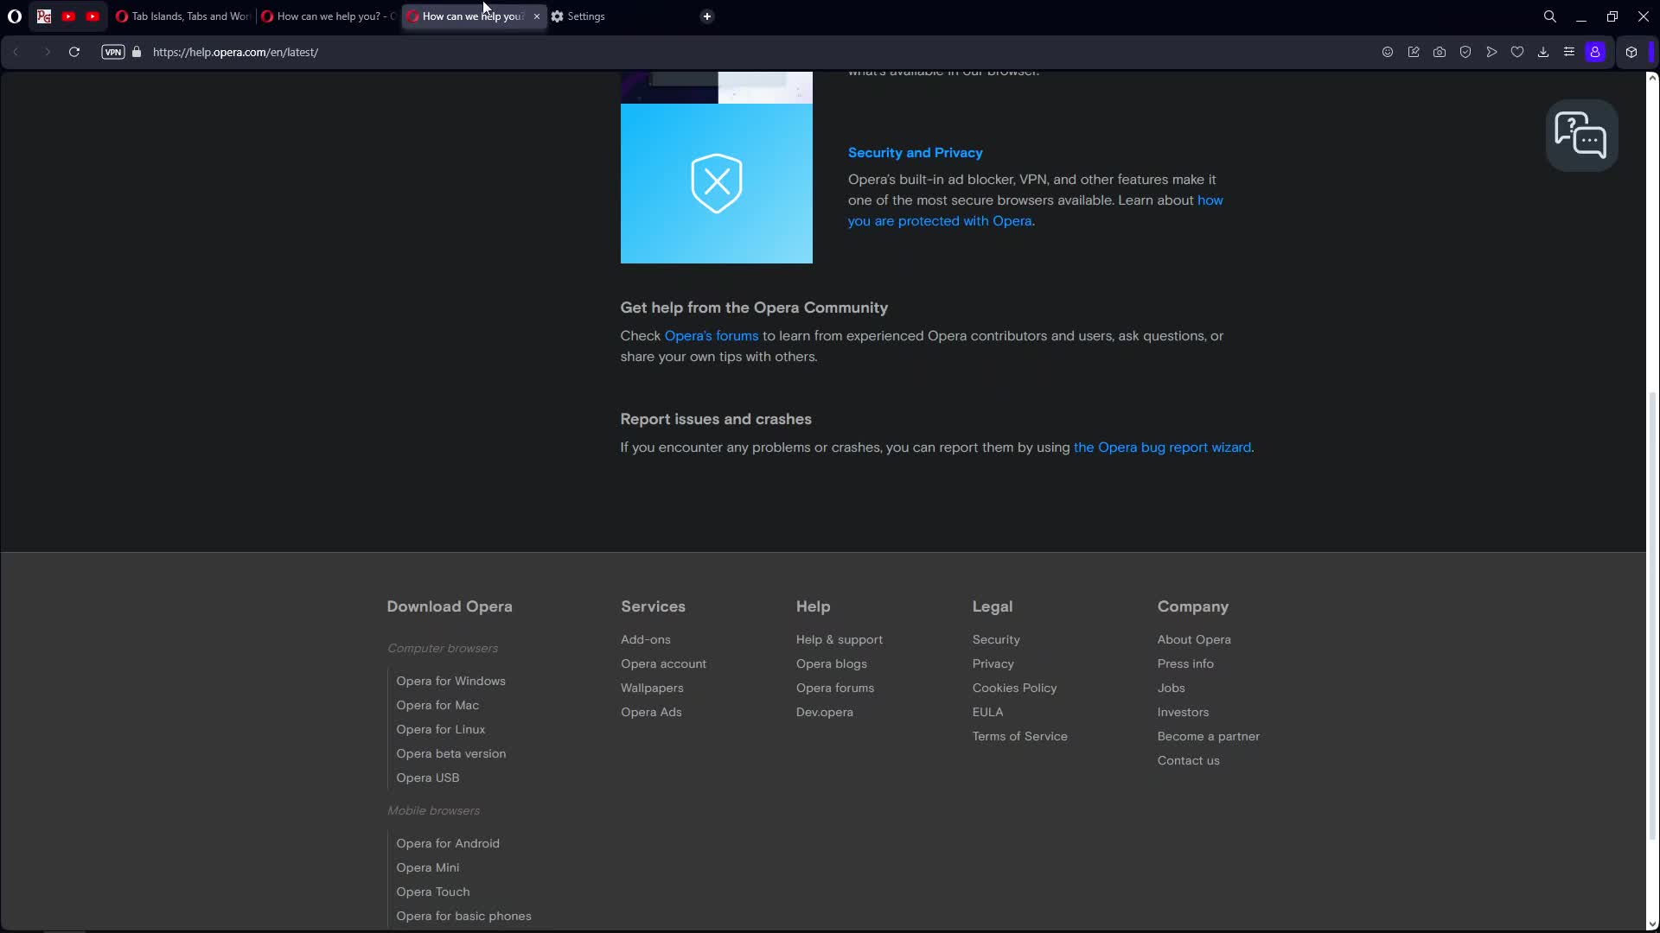1660x933 pixels.
Task: Open the extensions cube icon
Action: (x=1631, y=52)
